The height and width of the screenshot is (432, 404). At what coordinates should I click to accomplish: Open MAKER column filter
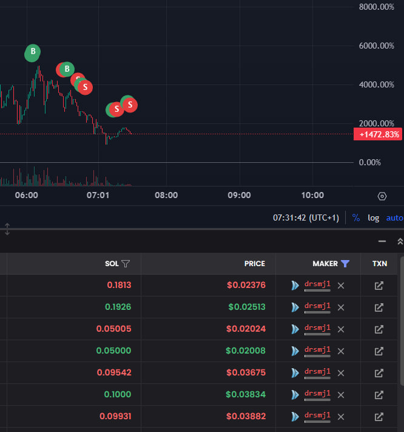(x=345, y=264)
